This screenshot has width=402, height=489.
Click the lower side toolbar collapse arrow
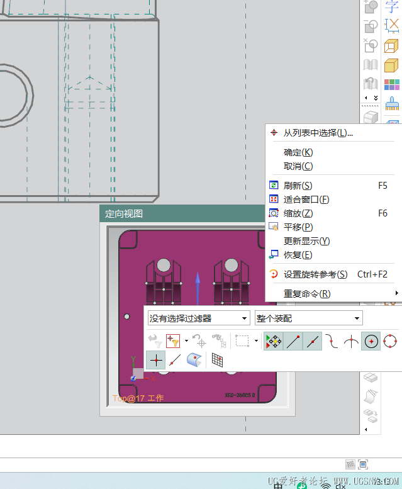[366, 429]
